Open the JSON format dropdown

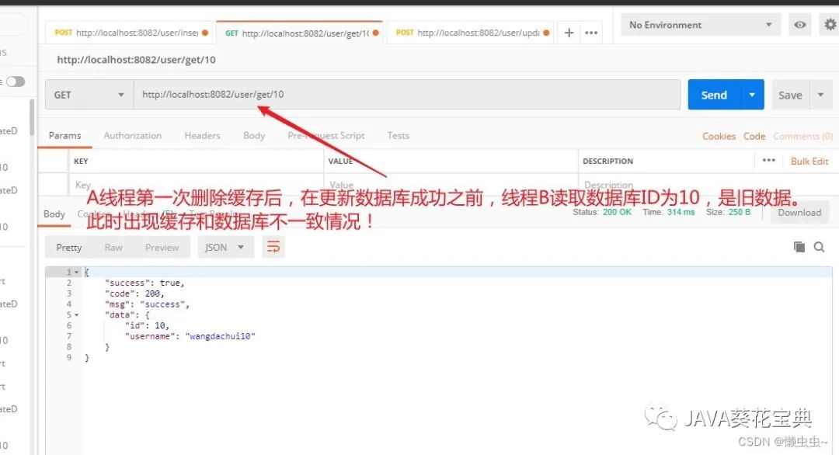click(225, 247)
